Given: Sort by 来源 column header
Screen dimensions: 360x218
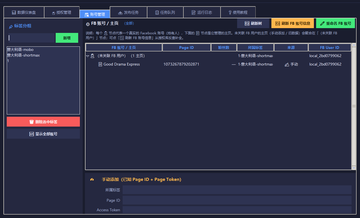Looking at the screenshot, I should point(291,48).
